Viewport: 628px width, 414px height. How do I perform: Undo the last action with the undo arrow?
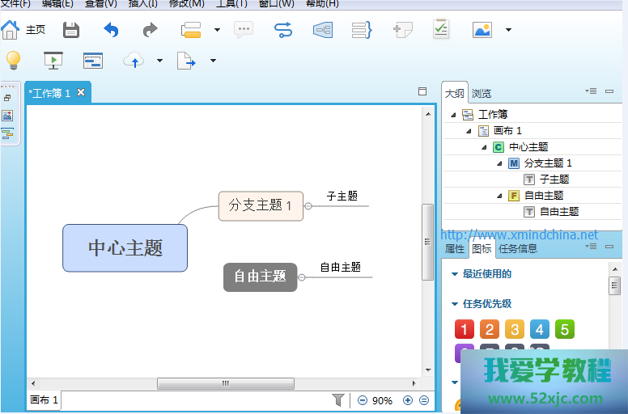coord(111,31)
